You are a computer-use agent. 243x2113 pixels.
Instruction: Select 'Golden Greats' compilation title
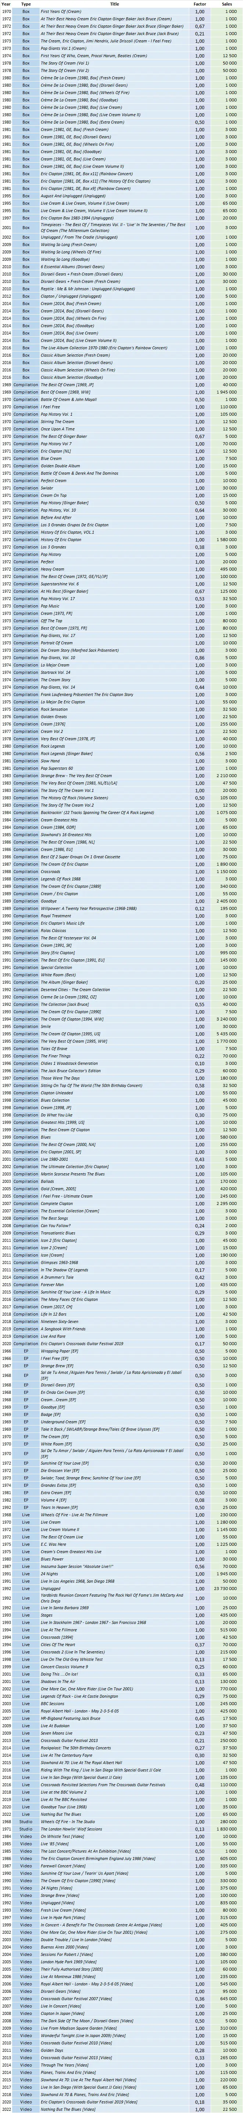(54, 717)
